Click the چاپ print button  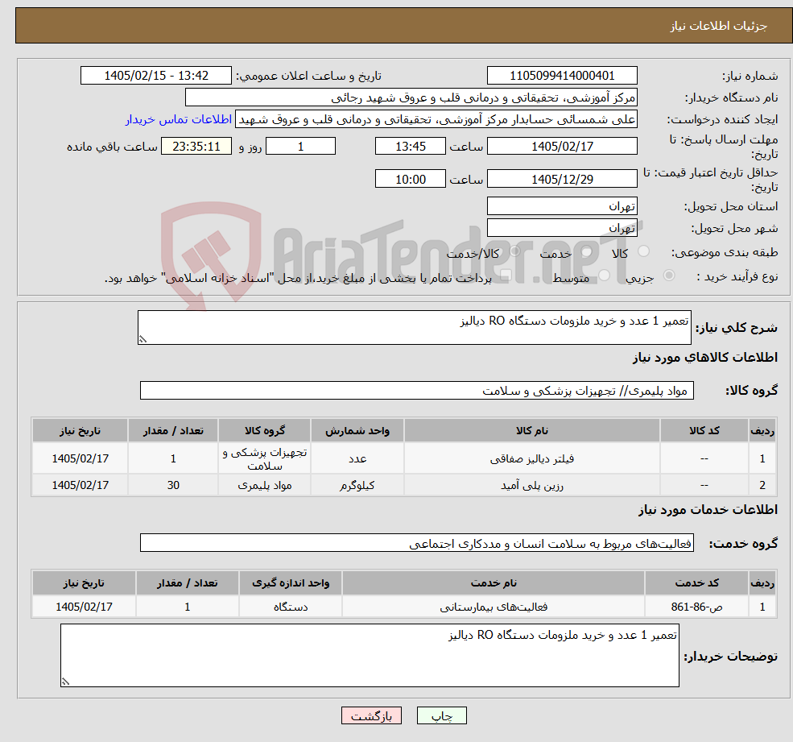pyautogui.click(x=441, y=715)
